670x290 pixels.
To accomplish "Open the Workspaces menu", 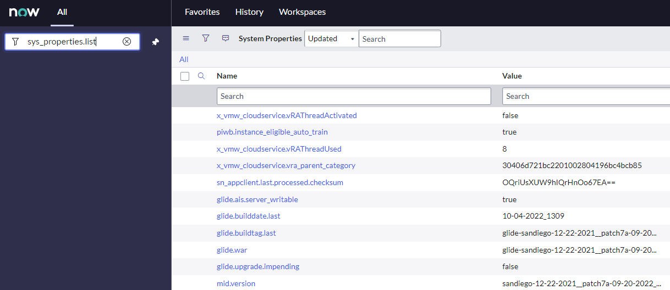I will pos(302,12).
